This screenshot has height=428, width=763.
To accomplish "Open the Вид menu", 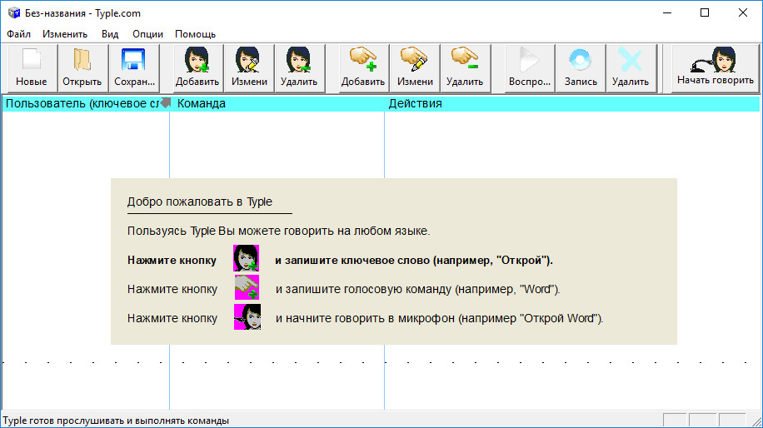I will pyautogui.click(x=110, y=34).
